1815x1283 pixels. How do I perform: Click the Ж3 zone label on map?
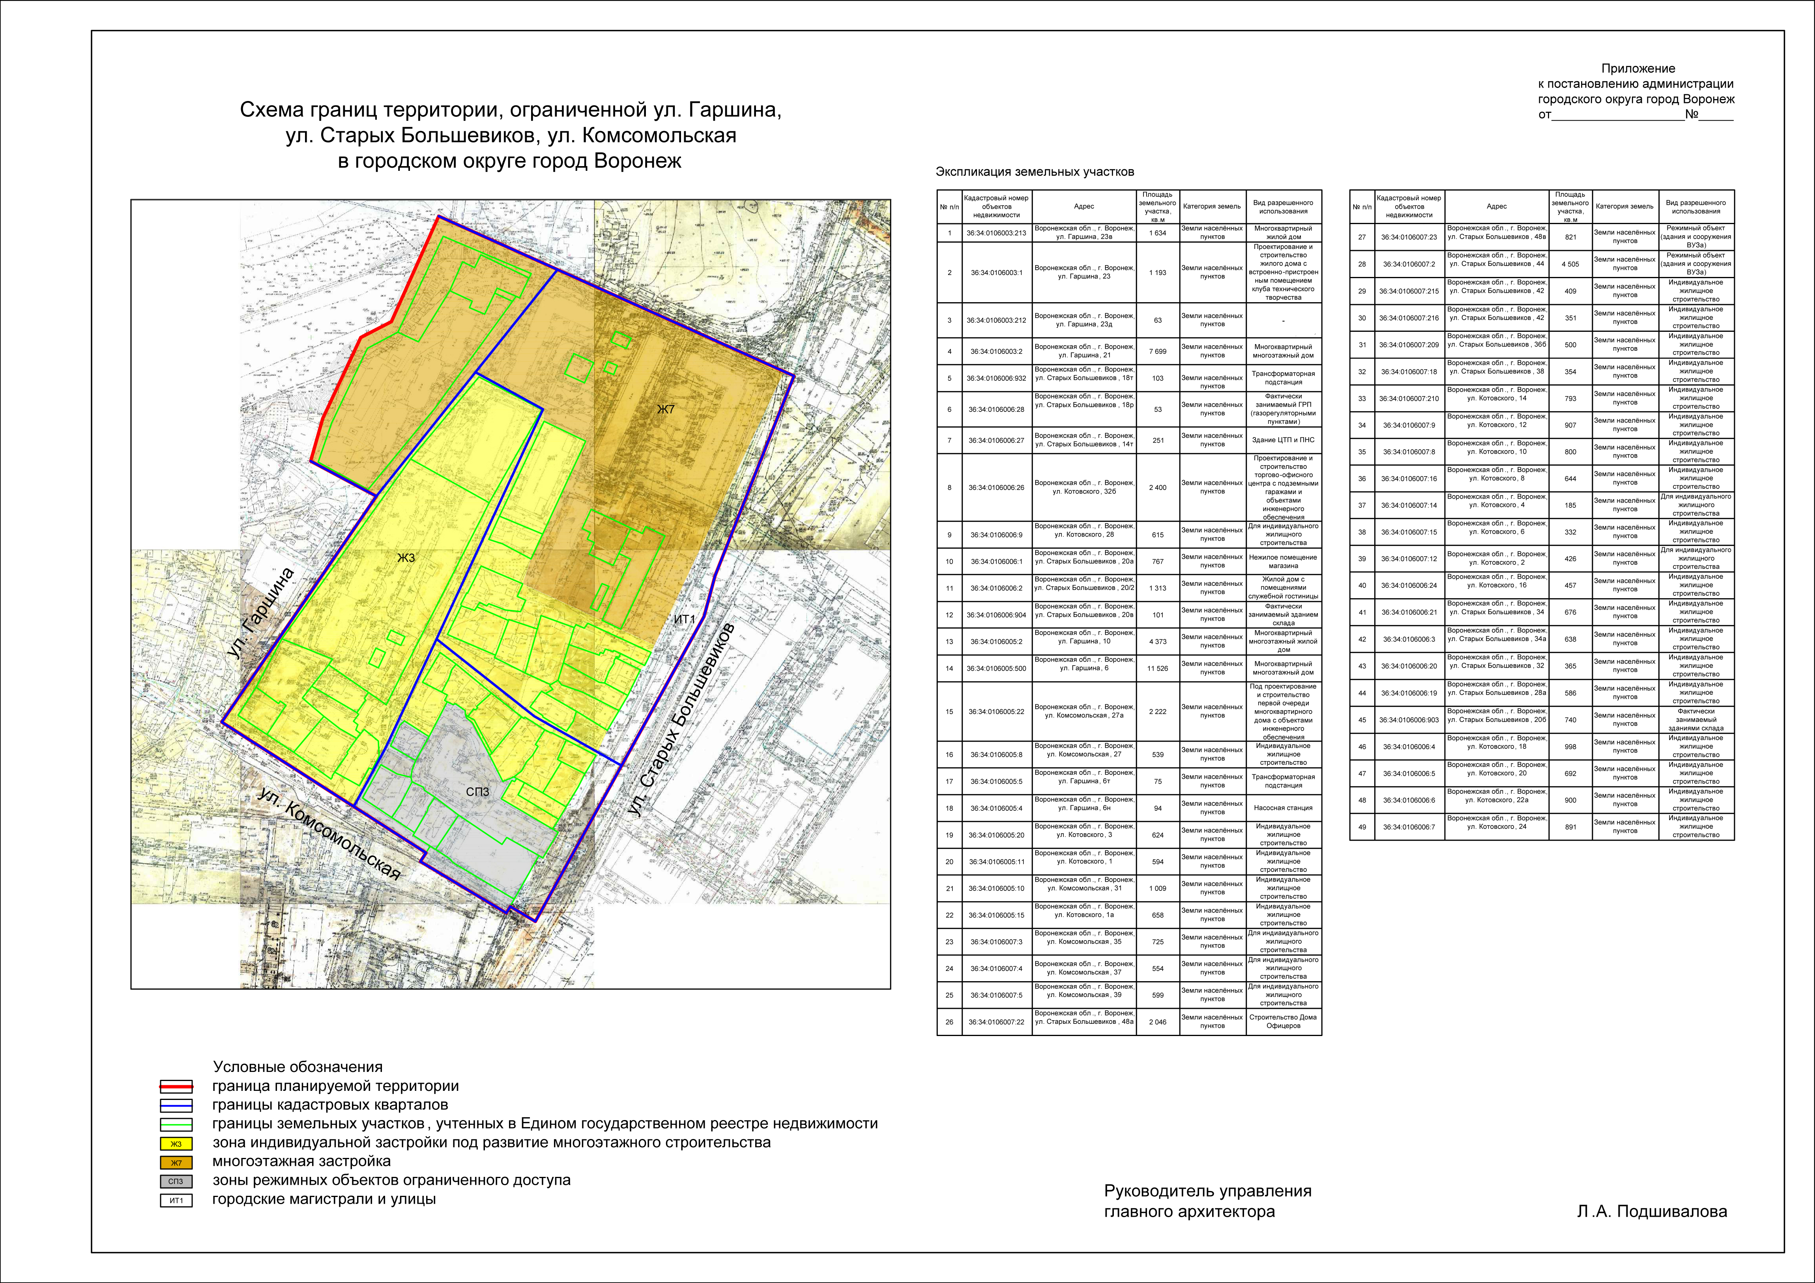click(x=406, y=558)
